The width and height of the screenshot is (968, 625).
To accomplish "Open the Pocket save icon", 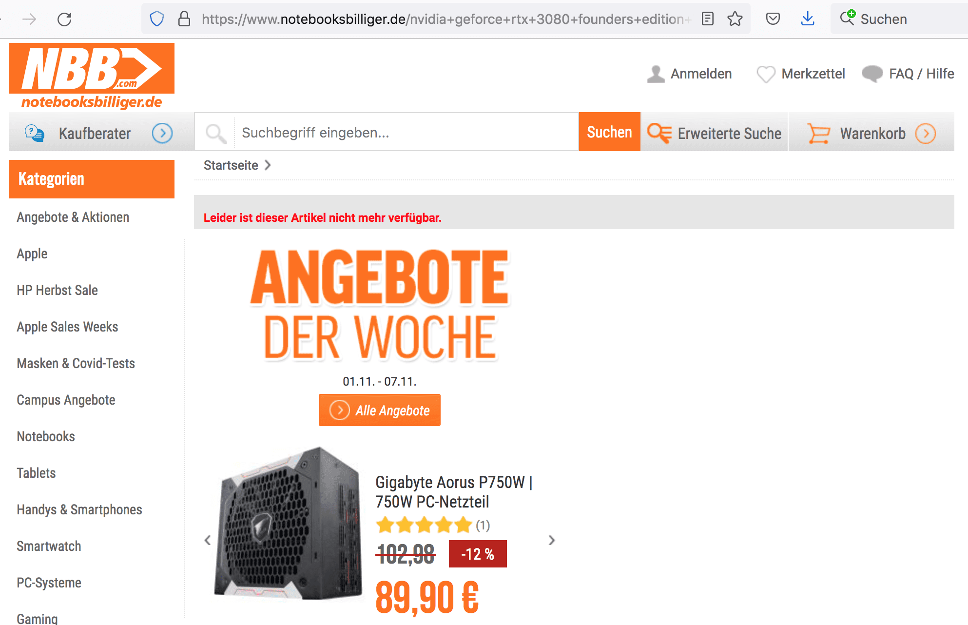I will pyautogui.click(x=773, y=19).
